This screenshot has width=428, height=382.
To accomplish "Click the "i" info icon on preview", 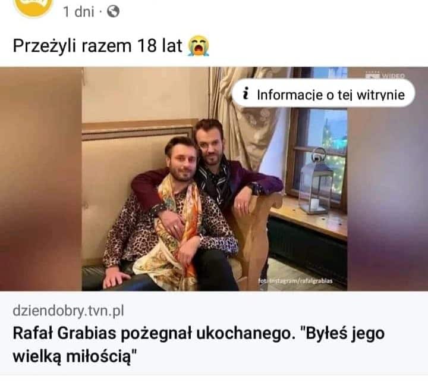I will 246,93.
